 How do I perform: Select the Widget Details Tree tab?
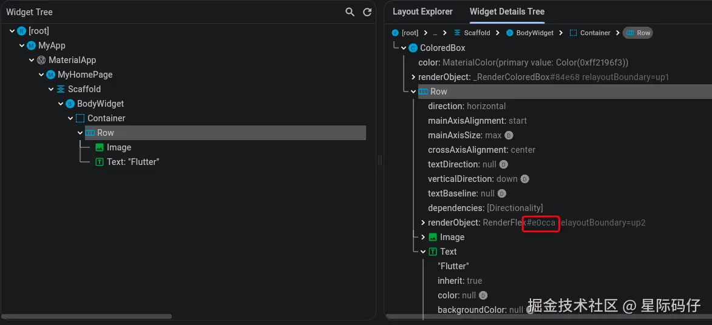point(507,12)
